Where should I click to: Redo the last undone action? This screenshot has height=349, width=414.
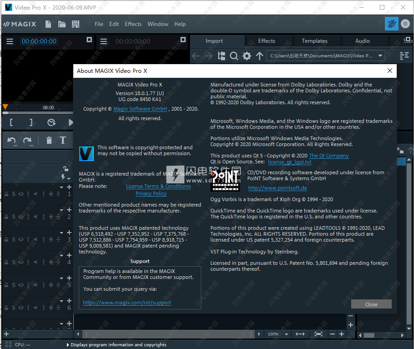click(28, 141)
